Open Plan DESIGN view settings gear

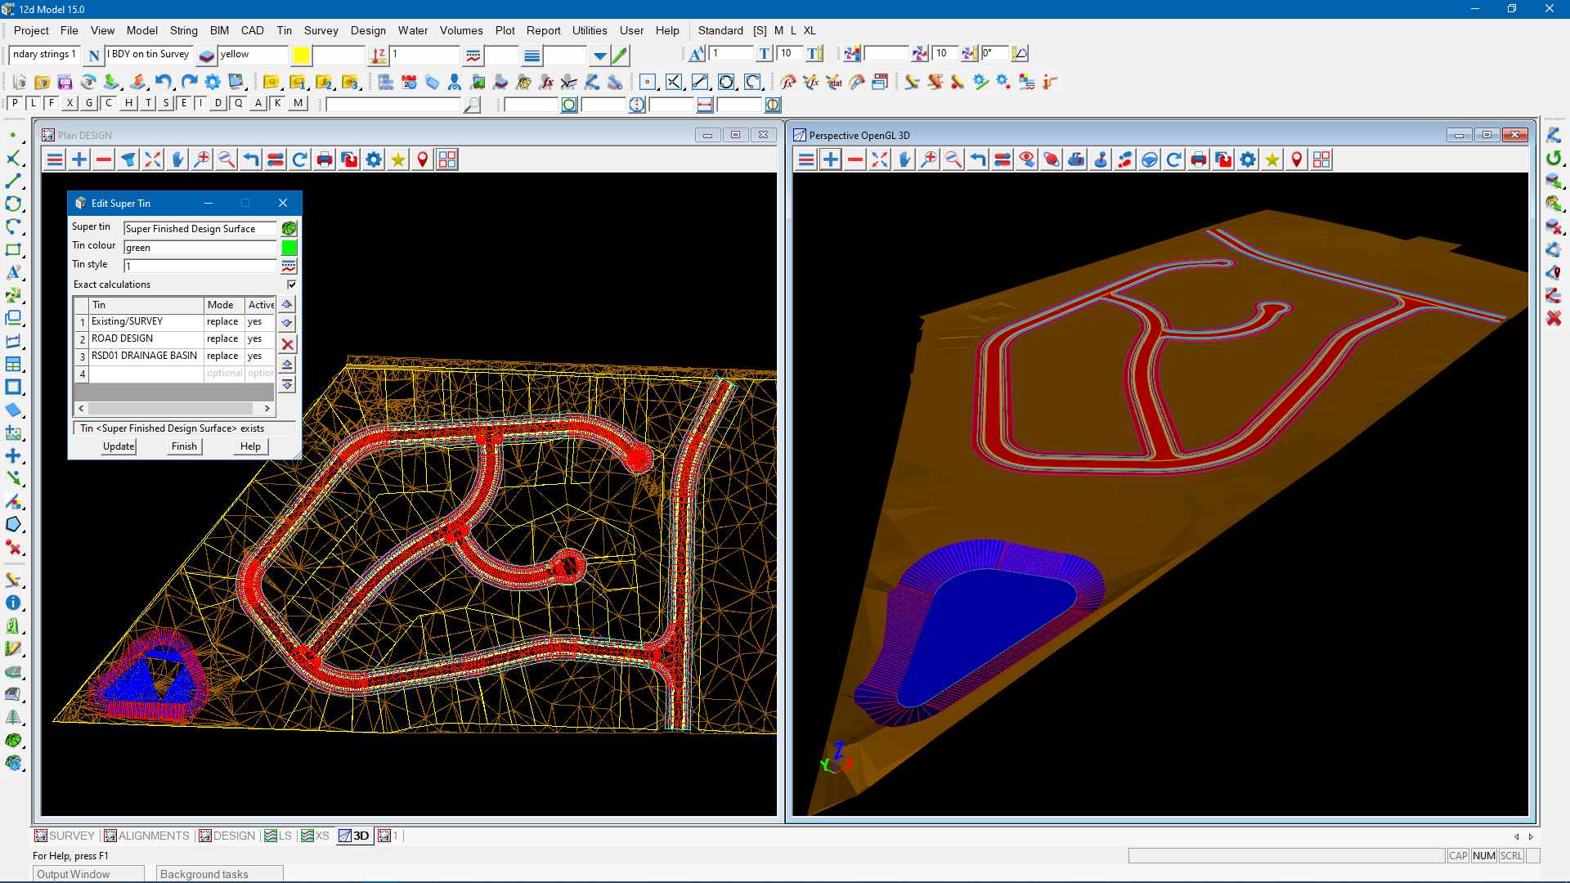point(374,159)
